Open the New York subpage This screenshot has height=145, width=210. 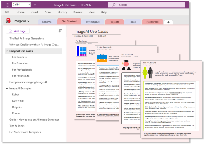pyautogui.click(x=18, y=101)
